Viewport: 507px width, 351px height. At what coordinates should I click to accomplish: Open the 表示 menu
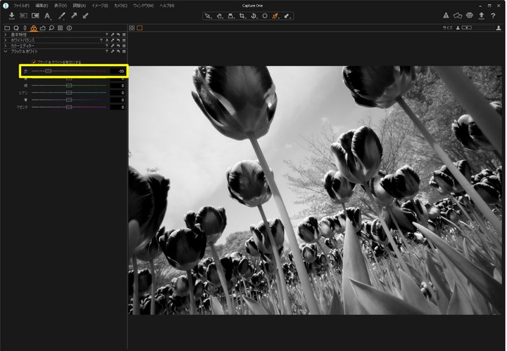(x=60, y=6)
